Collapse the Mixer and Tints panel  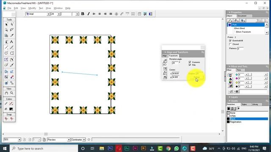click(x=230, y=66)
